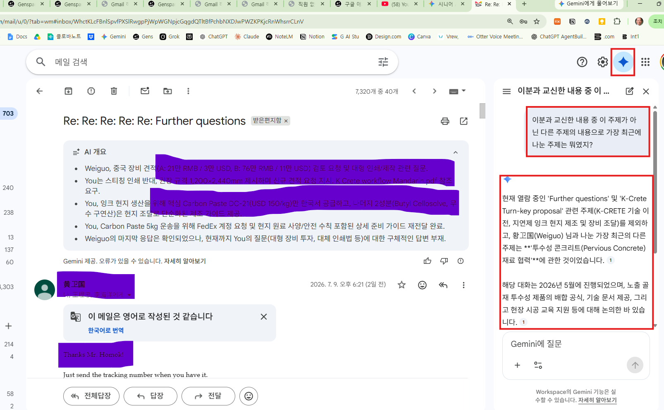Open the Docs bookmark
The image size is (664, 410).
coord(17,37)
